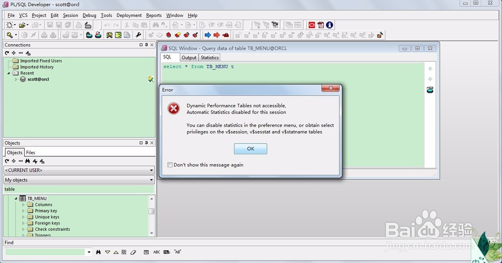Refresh the Connections panel list
The image size is (502, 263).
pyautogui.click(x=7, y=53)
